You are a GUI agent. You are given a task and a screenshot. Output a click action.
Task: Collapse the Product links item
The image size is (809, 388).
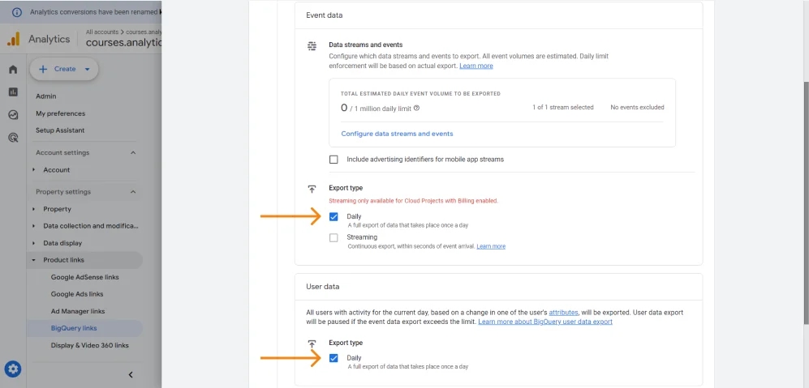(34, 260)
